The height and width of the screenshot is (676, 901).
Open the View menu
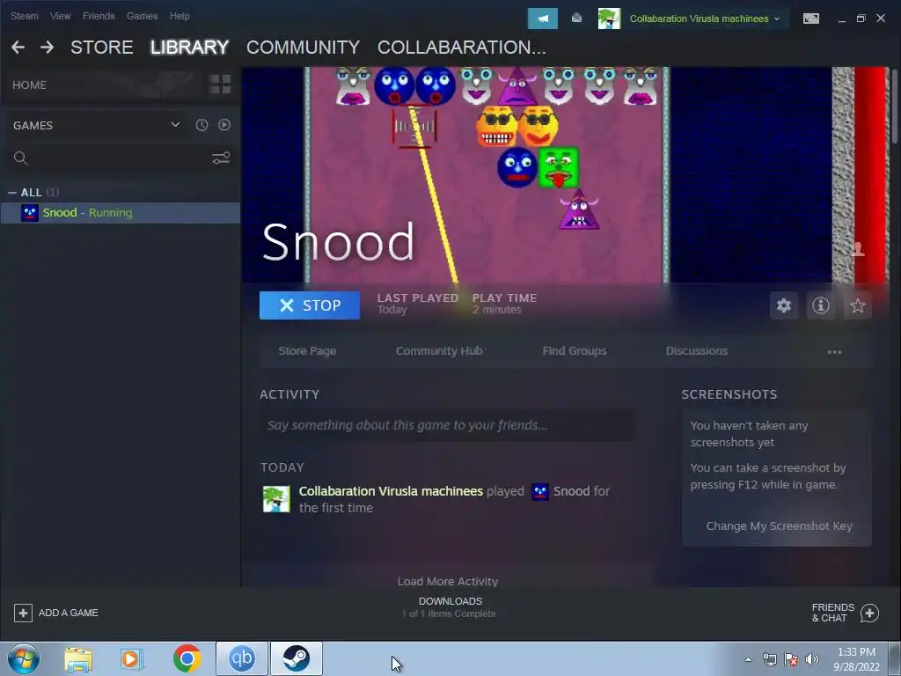[x=61, y=16]
